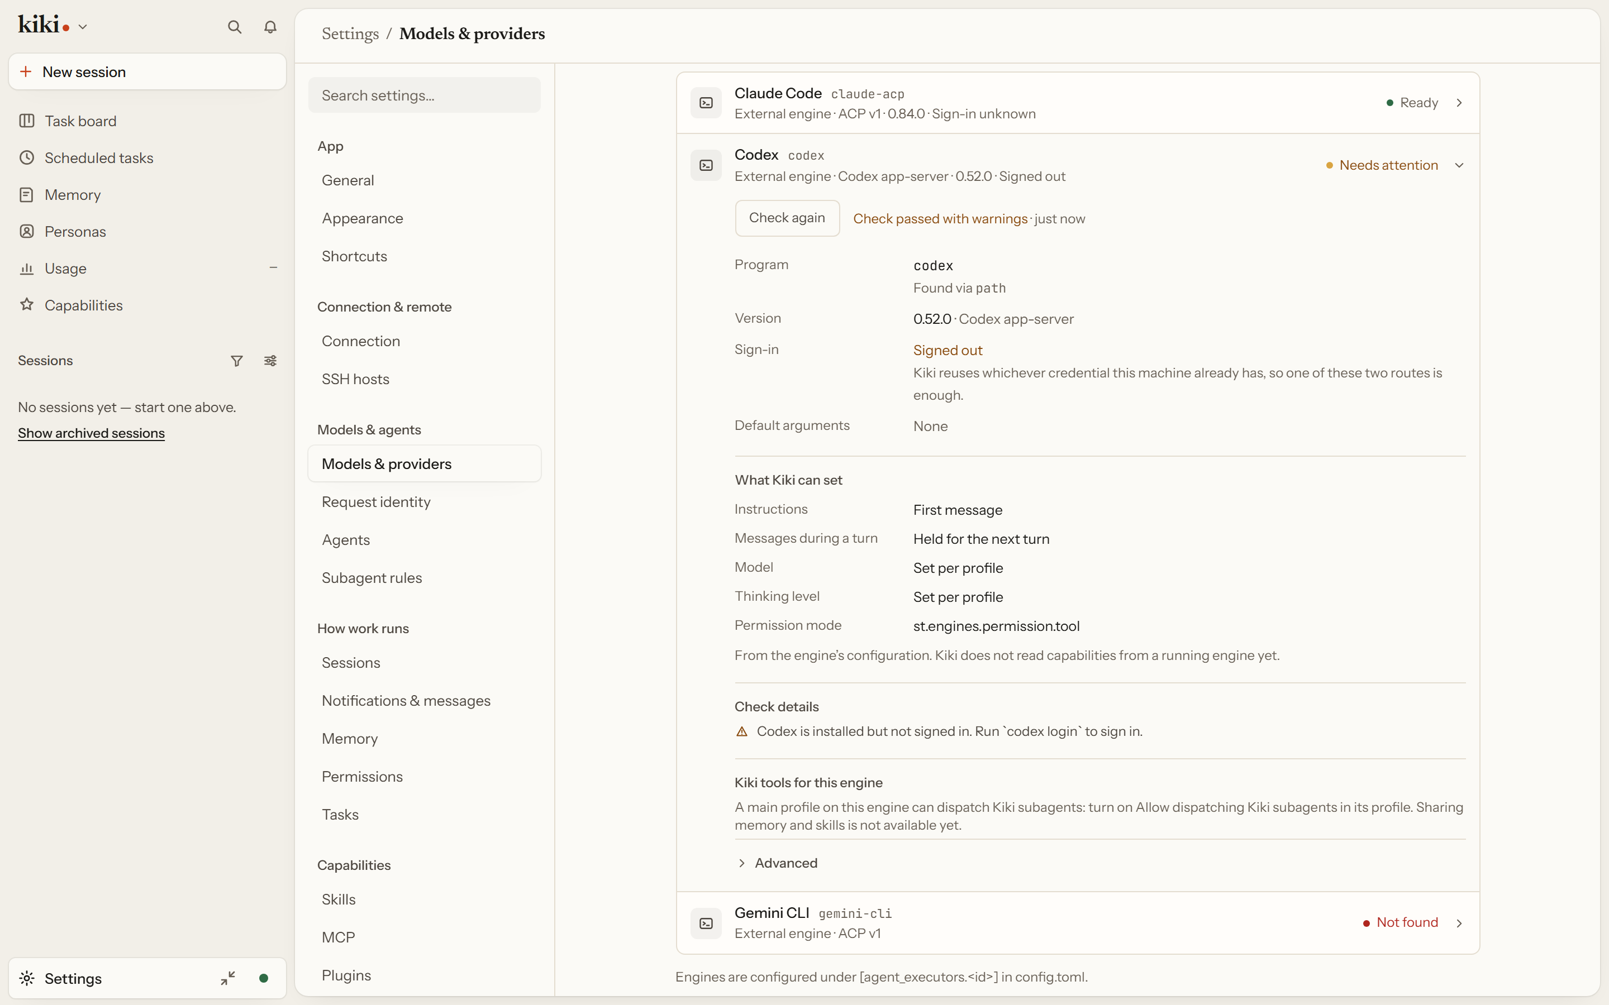The height and width of the screenshot is (1005, 1609).
Task: Open Appearance settings
Action: [424, 218]
